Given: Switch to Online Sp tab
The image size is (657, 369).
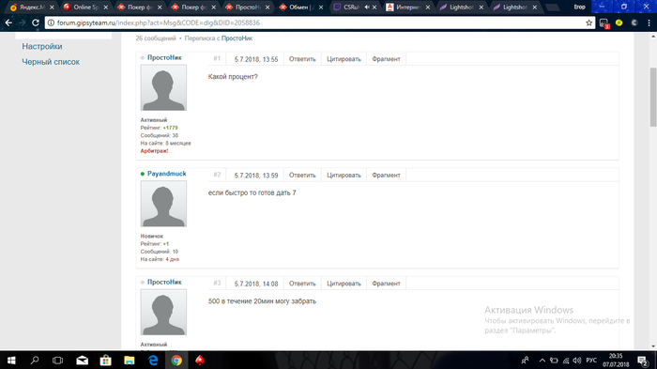Looking at the screenshot, I should tap(85, 8).
